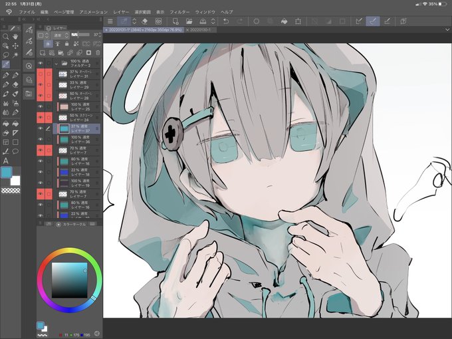Hide レイヤー 25 with its eye icon
This screenshot has width=452, height=339.
(x=41, y=106)
